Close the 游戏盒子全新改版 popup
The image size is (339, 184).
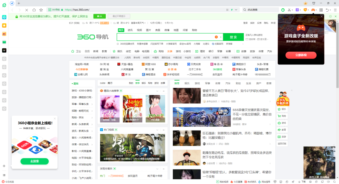point(322,16)
